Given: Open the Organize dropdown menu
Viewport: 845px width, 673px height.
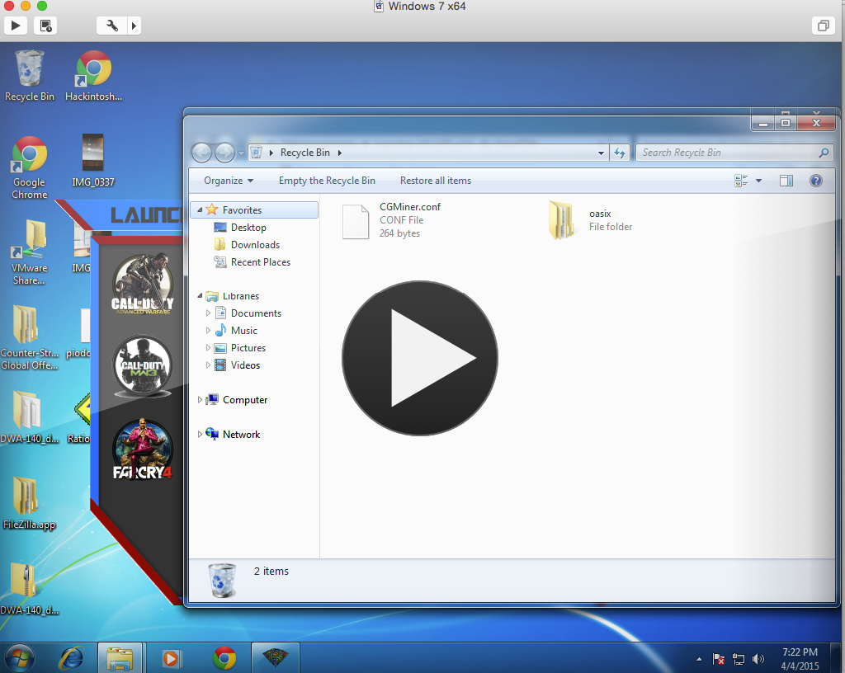Looking at the screenshot, I should 229,181.
